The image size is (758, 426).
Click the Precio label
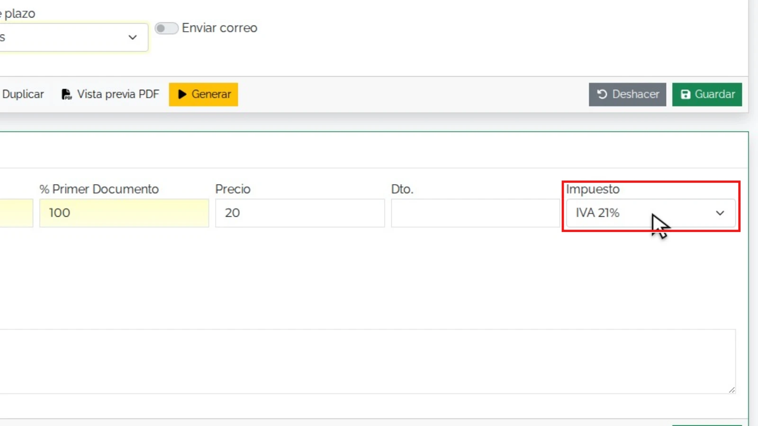pyautogui.click(x=233, y=189)
